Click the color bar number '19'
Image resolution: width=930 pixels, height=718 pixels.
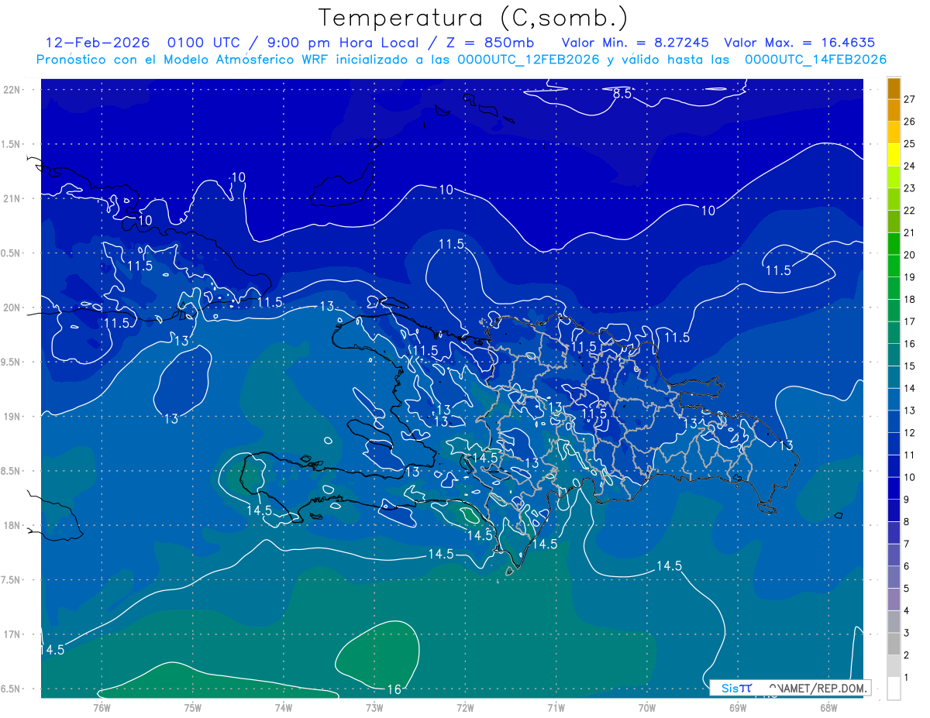909,277
